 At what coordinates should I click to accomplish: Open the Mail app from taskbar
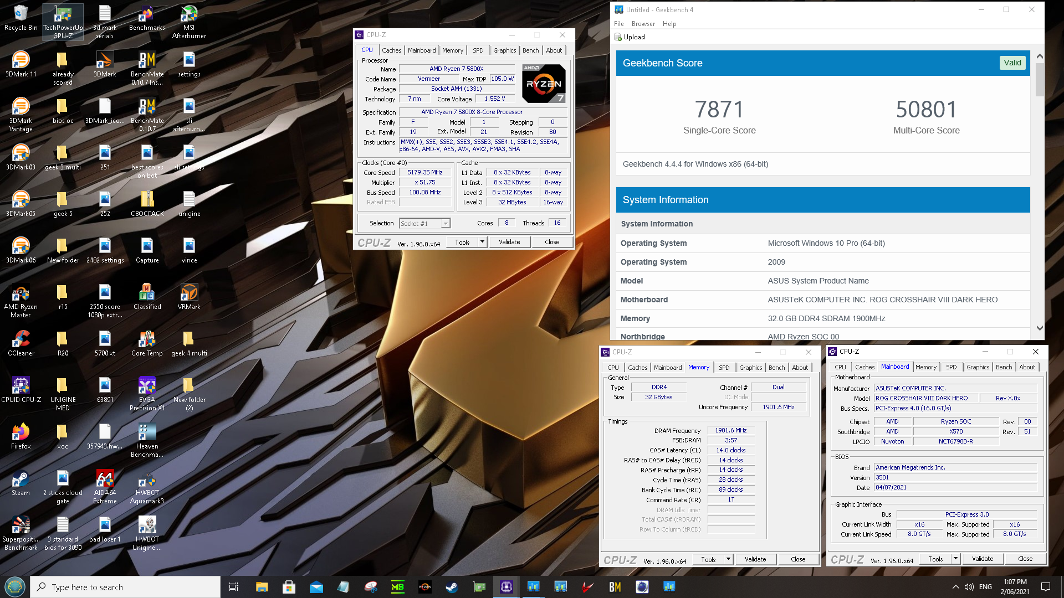point(316,587)
